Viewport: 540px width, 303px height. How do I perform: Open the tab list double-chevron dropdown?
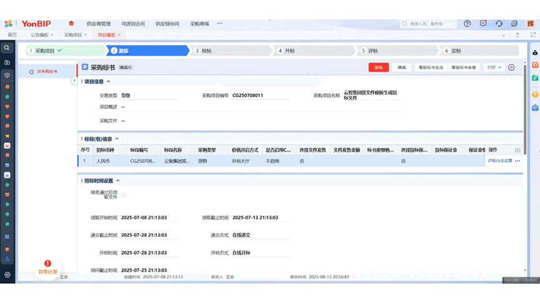click(x=503, y=35)
